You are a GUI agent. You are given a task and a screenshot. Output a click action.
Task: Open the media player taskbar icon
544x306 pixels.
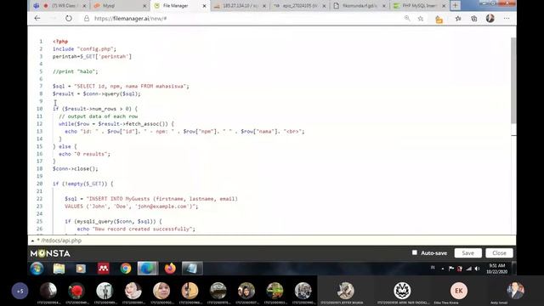coord(81,269)
